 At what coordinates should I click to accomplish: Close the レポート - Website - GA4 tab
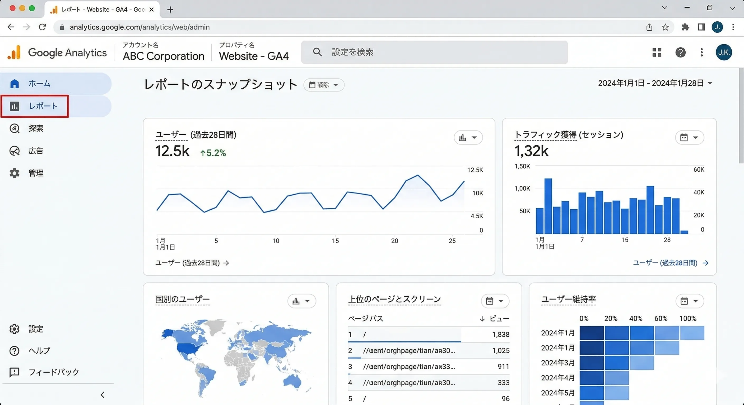click(x=151, y=9)
